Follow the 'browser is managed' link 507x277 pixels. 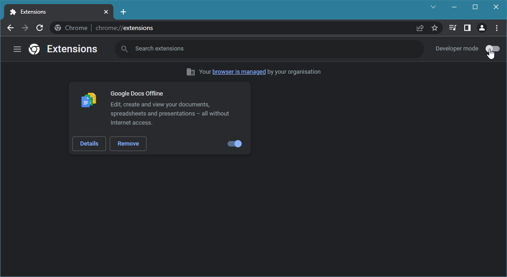coord(239,72)
